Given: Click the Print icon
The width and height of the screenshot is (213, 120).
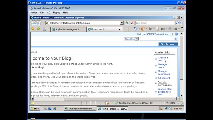Looking at the screenshot, I should [150, 29].
